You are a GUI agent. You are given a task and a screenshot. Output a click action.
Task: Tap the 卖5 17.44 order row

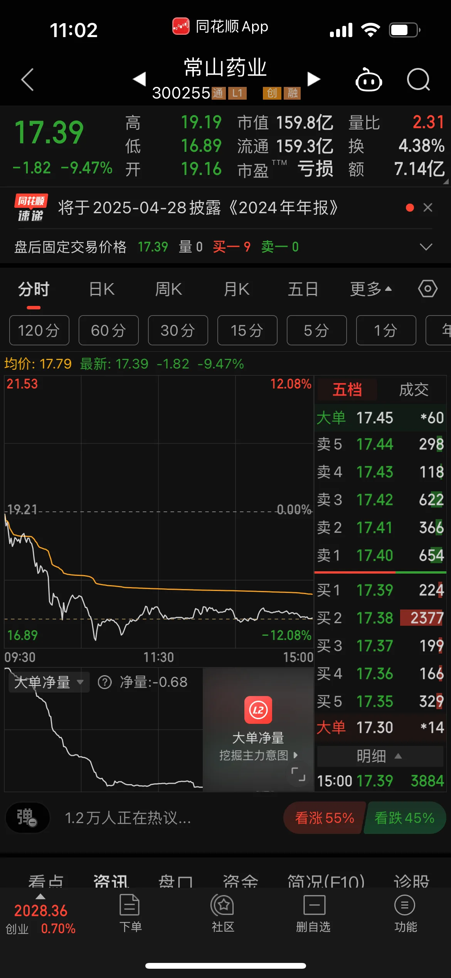click(380, 444)
